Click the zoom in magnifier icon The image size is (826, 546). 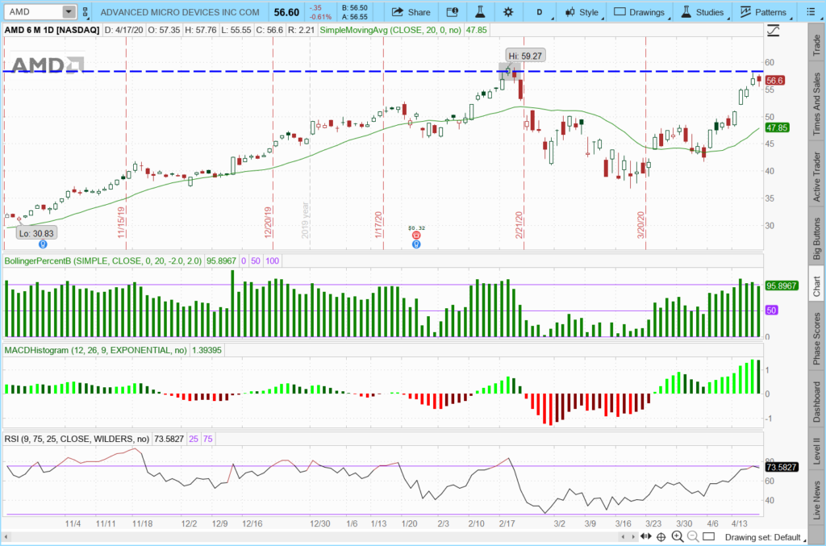click(677, 536)
